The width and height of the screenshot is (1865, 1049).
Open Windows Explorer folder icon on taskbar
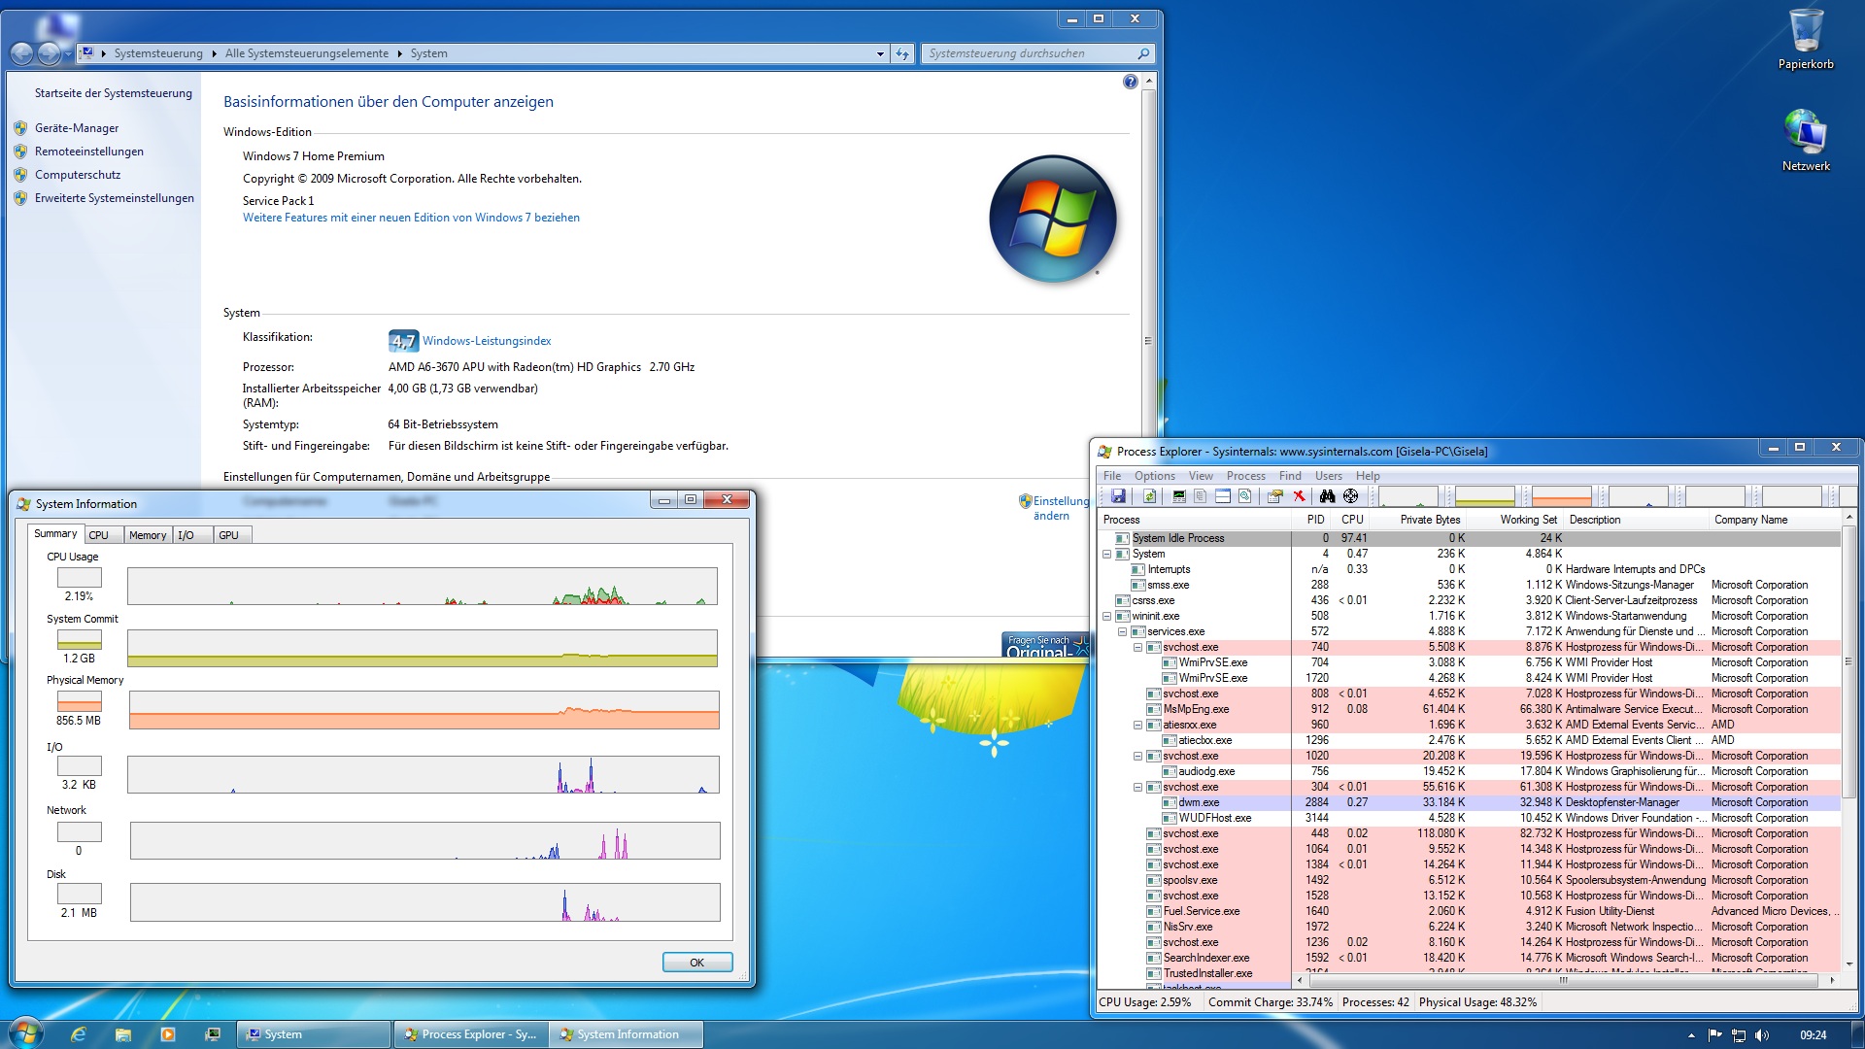123,1034
